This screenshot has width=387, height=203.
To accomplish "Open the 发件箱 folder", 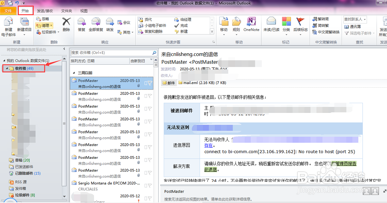I will [17, 189].
